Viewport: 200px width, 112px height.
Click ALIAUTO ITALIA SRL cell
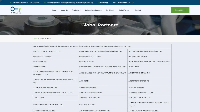coord(149,88)
